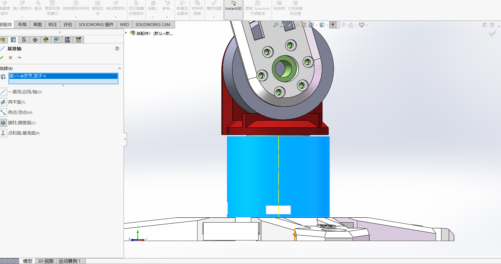501x264 pixels.
Task: Switch to the SOLIDWORKS 插件 tab
Action: click(96, 24)
